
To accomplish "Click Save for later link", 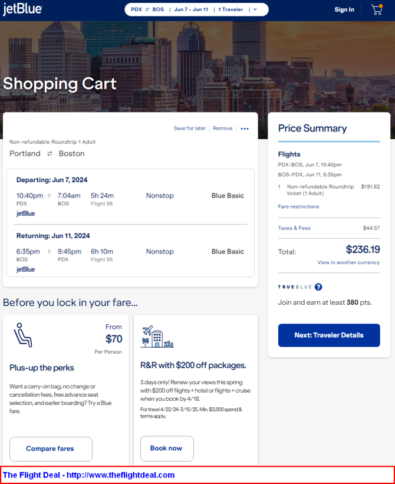I will 189,129.
